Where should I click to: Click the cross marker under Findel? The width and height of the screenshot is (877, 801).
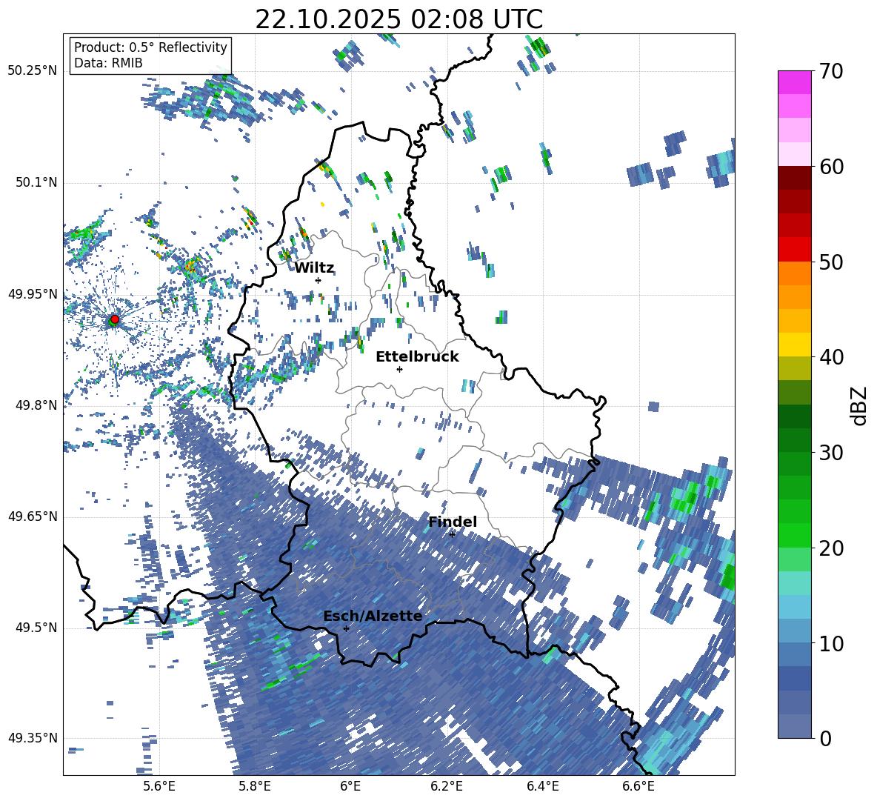[453, 534]
